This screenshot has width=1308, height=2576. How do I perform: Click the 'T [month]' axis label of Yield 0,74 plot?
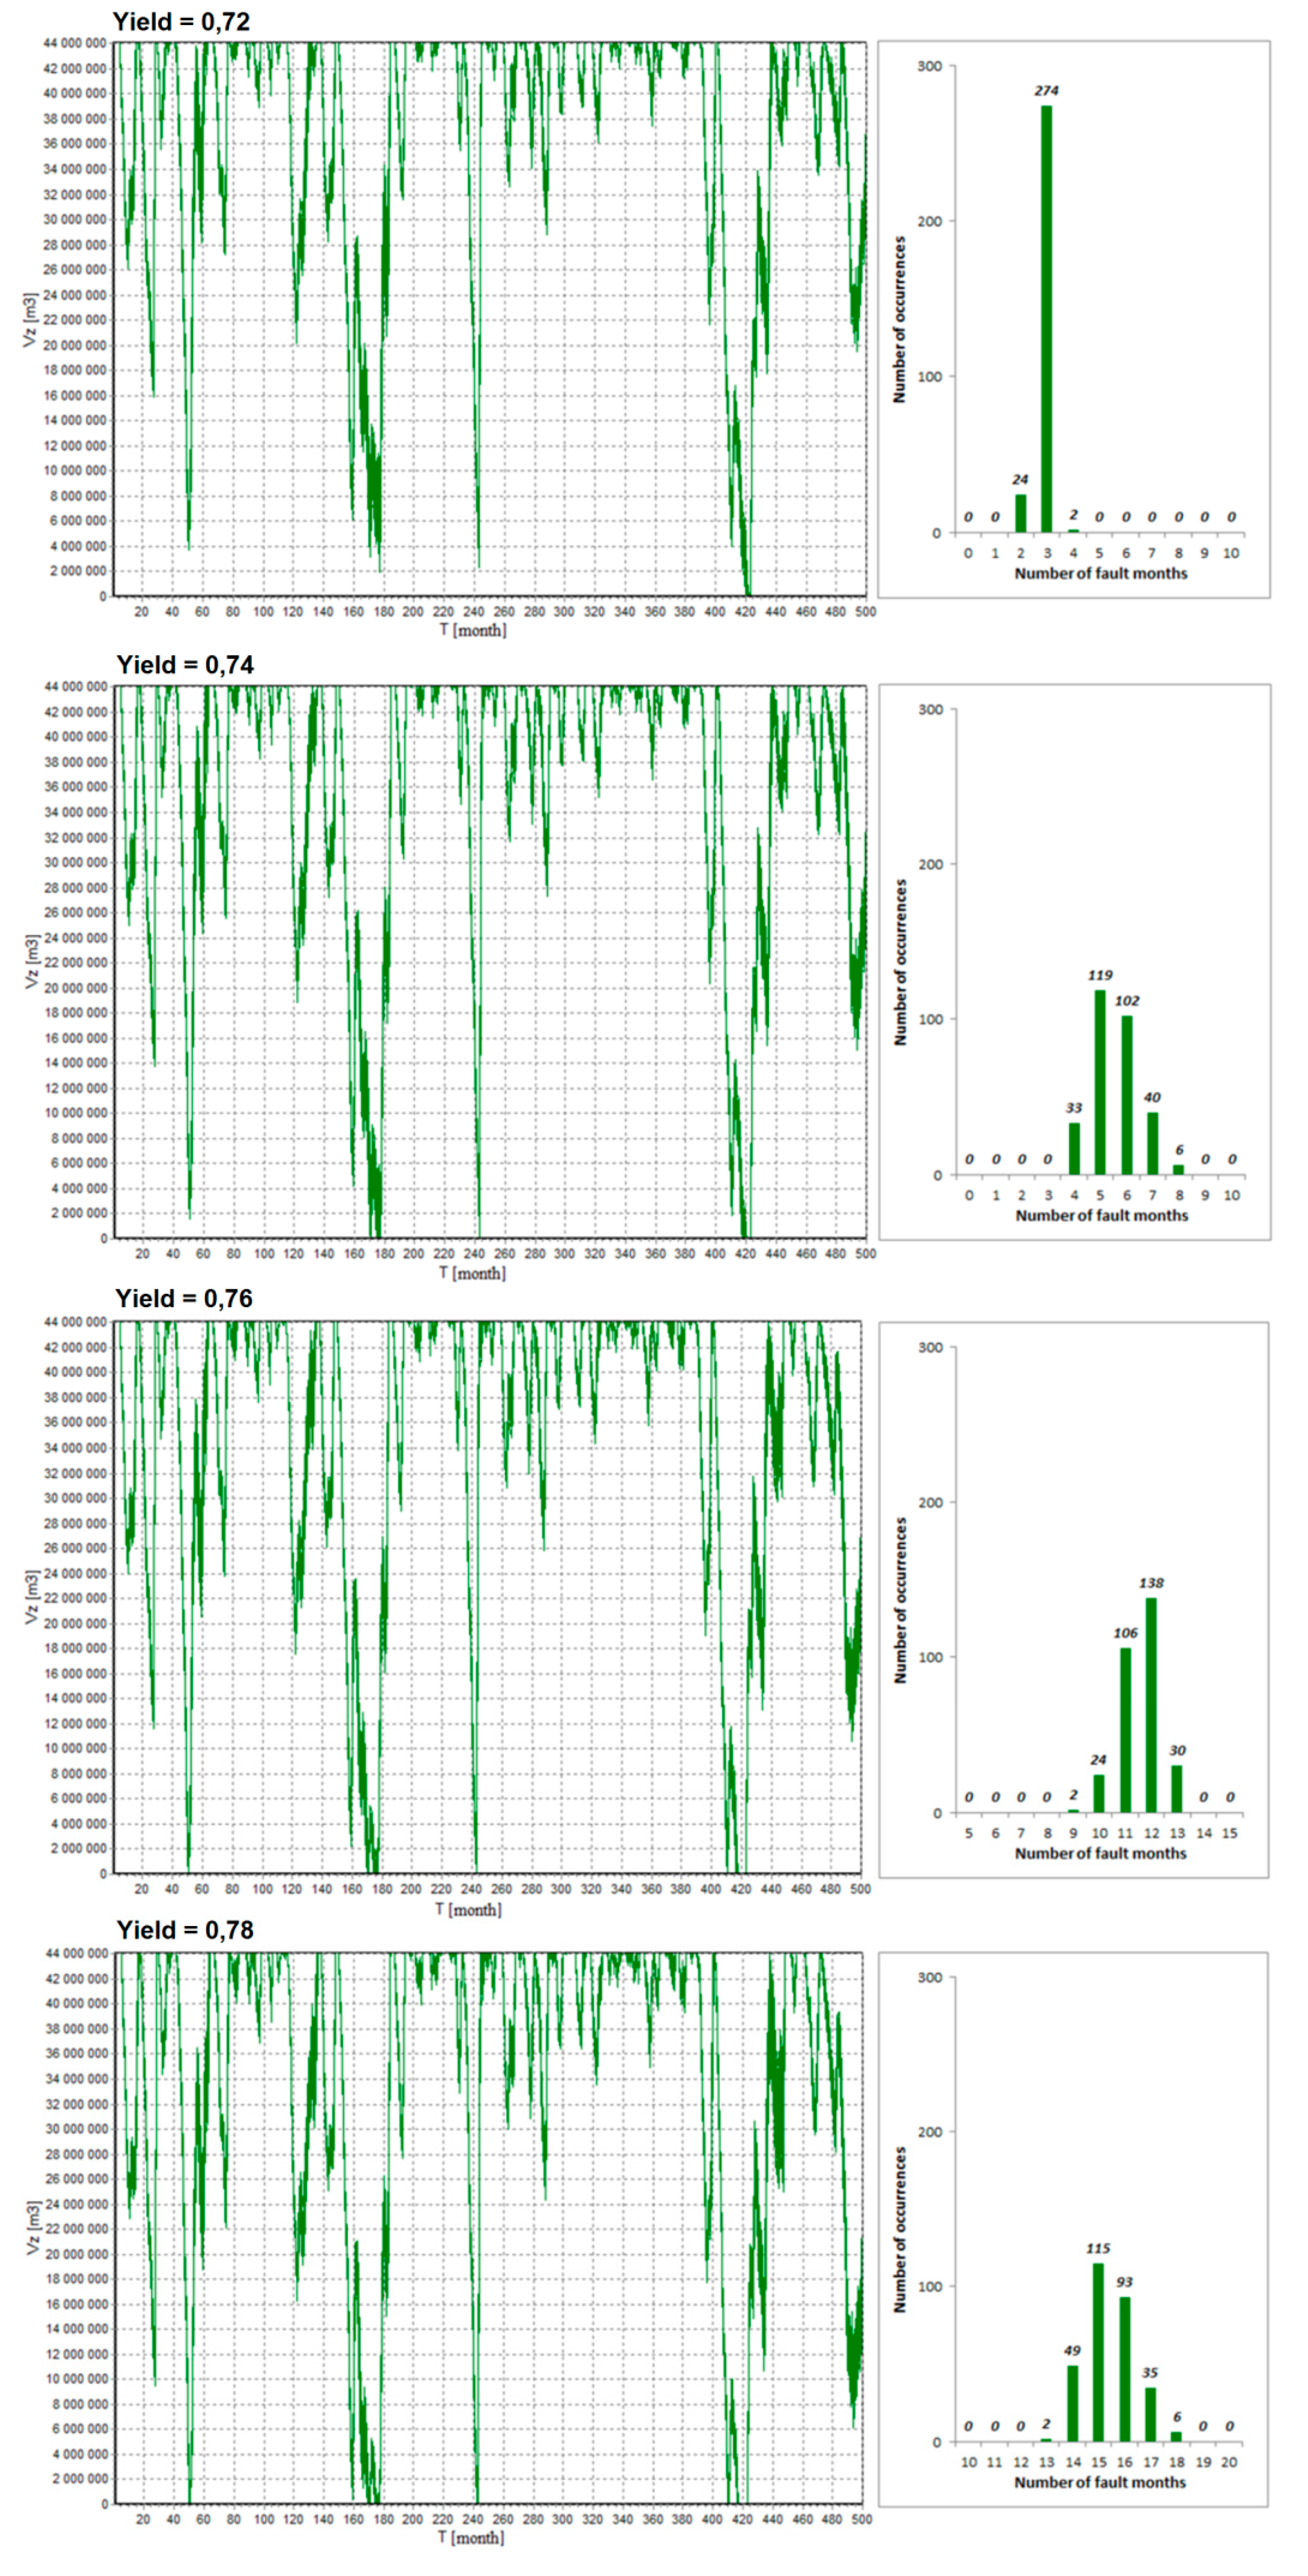coord(473,1273)
